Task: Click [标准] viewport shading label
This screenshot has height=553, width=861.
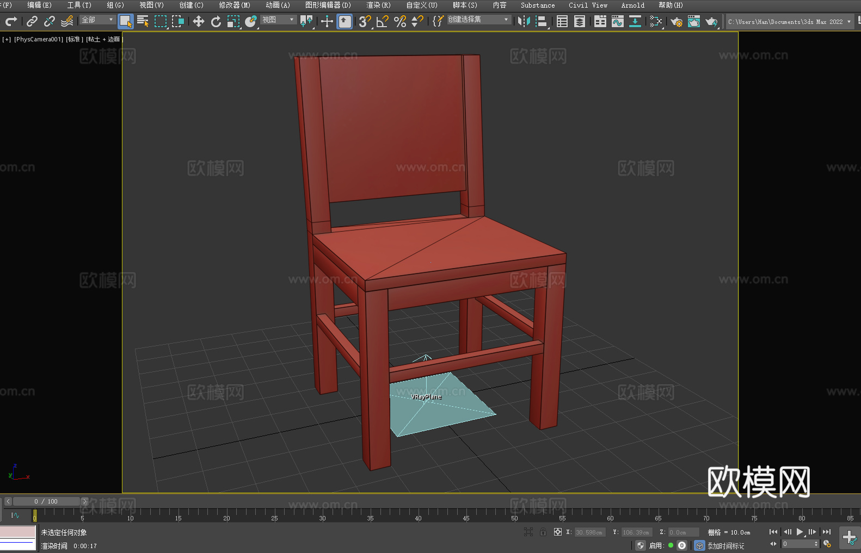Action: point(75,39)
